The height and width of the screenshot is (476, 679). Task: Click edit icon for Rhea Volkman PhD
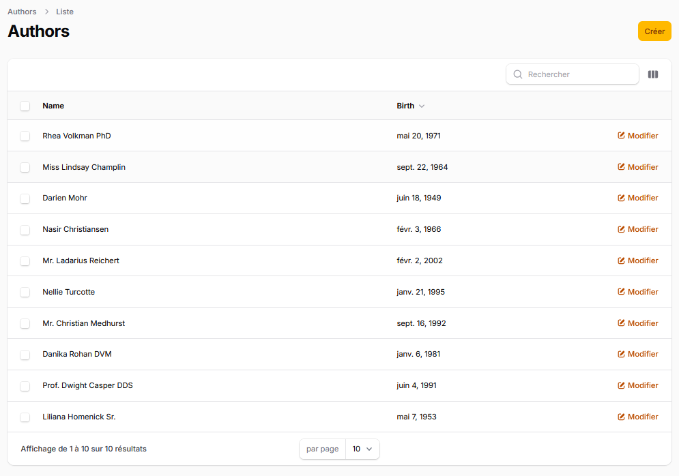tap(621, 136)
